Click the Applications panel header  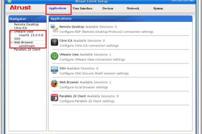pyautogui.click(x=121, y=19)
